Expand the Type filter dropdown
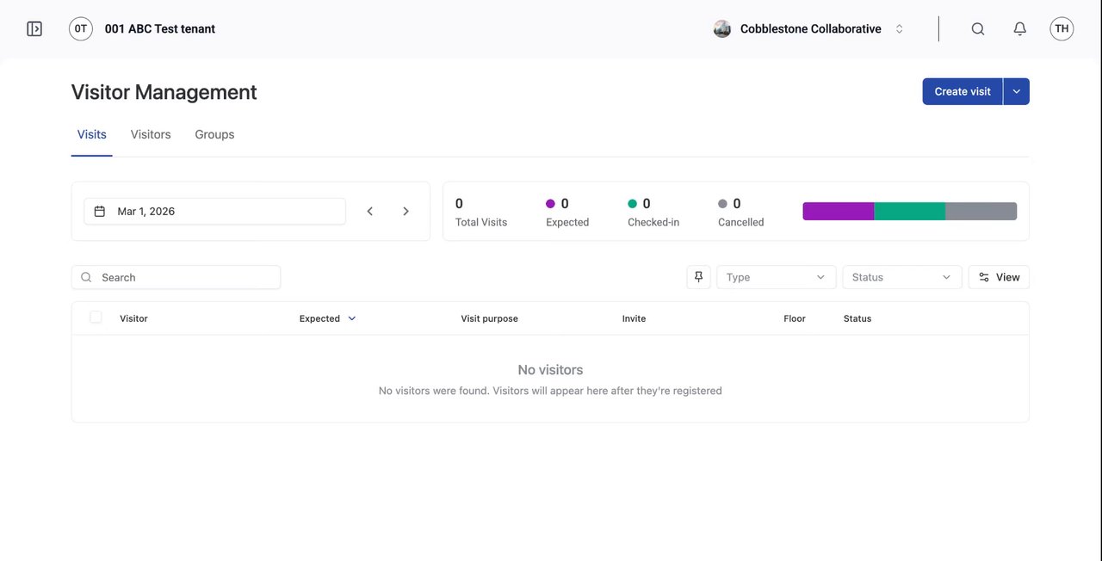 tap(776, 277)
